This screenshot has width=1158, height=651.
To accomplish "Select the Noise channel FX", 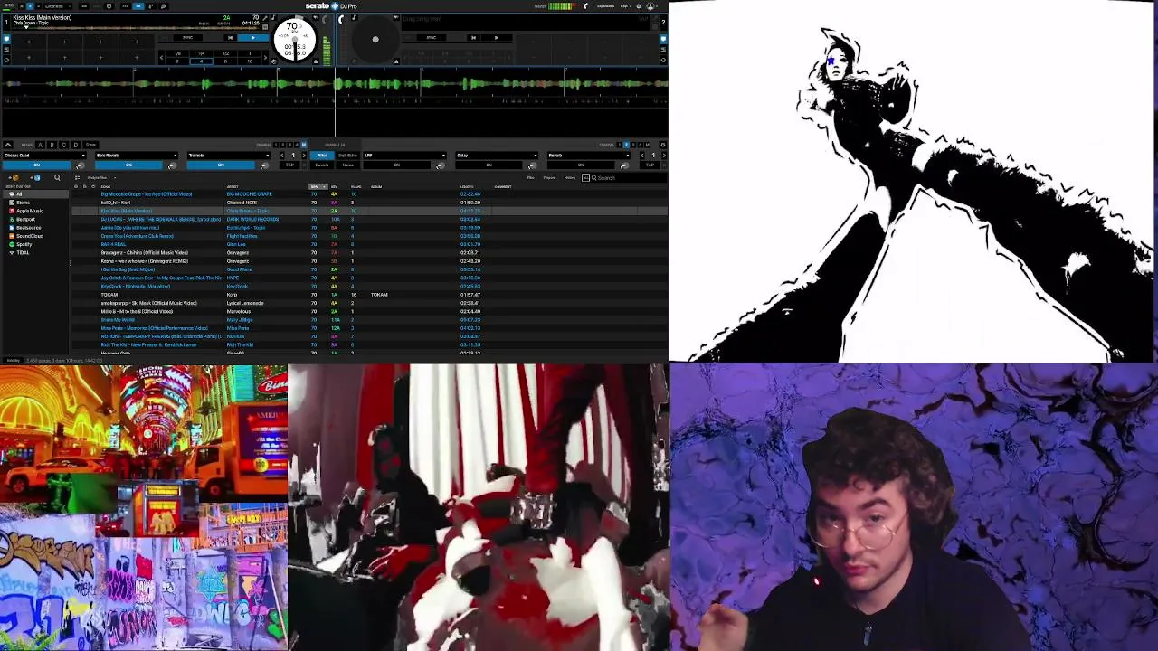I will 348,165.
